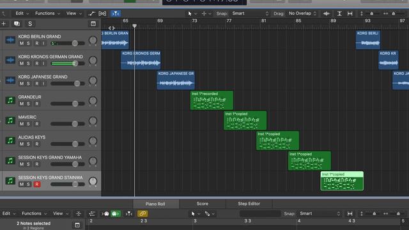The image size is (409, 230).
Task: Open the piano roll pencil tool menu
Action: coord(210,214)
